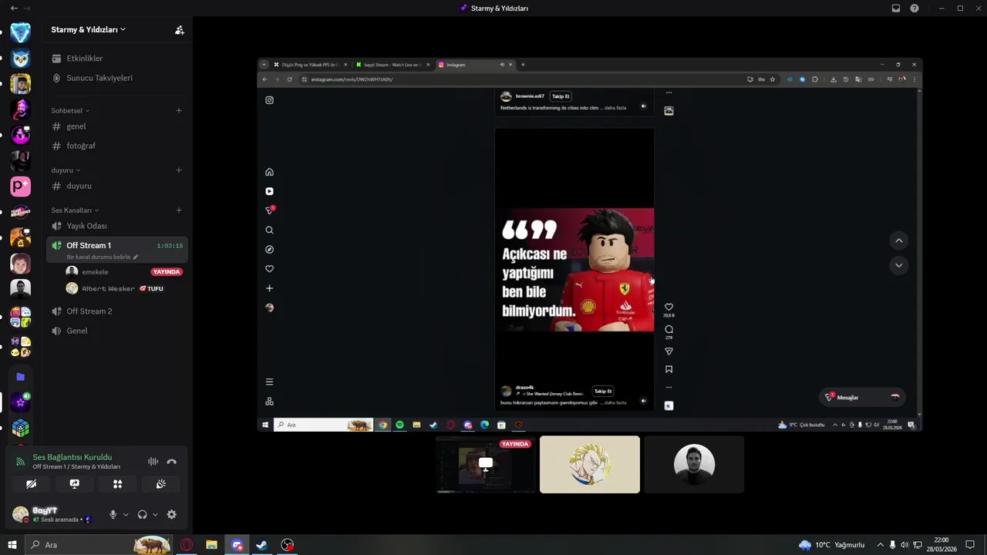Open the Windows notification center icon
Viewport: 987px width, 555px height.
coord(971,545)
